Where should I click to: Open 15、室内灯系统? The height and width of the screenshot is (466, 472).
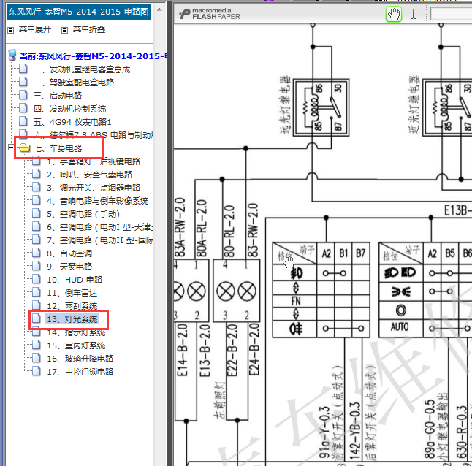pyautogui.click(x=76, y=345)
